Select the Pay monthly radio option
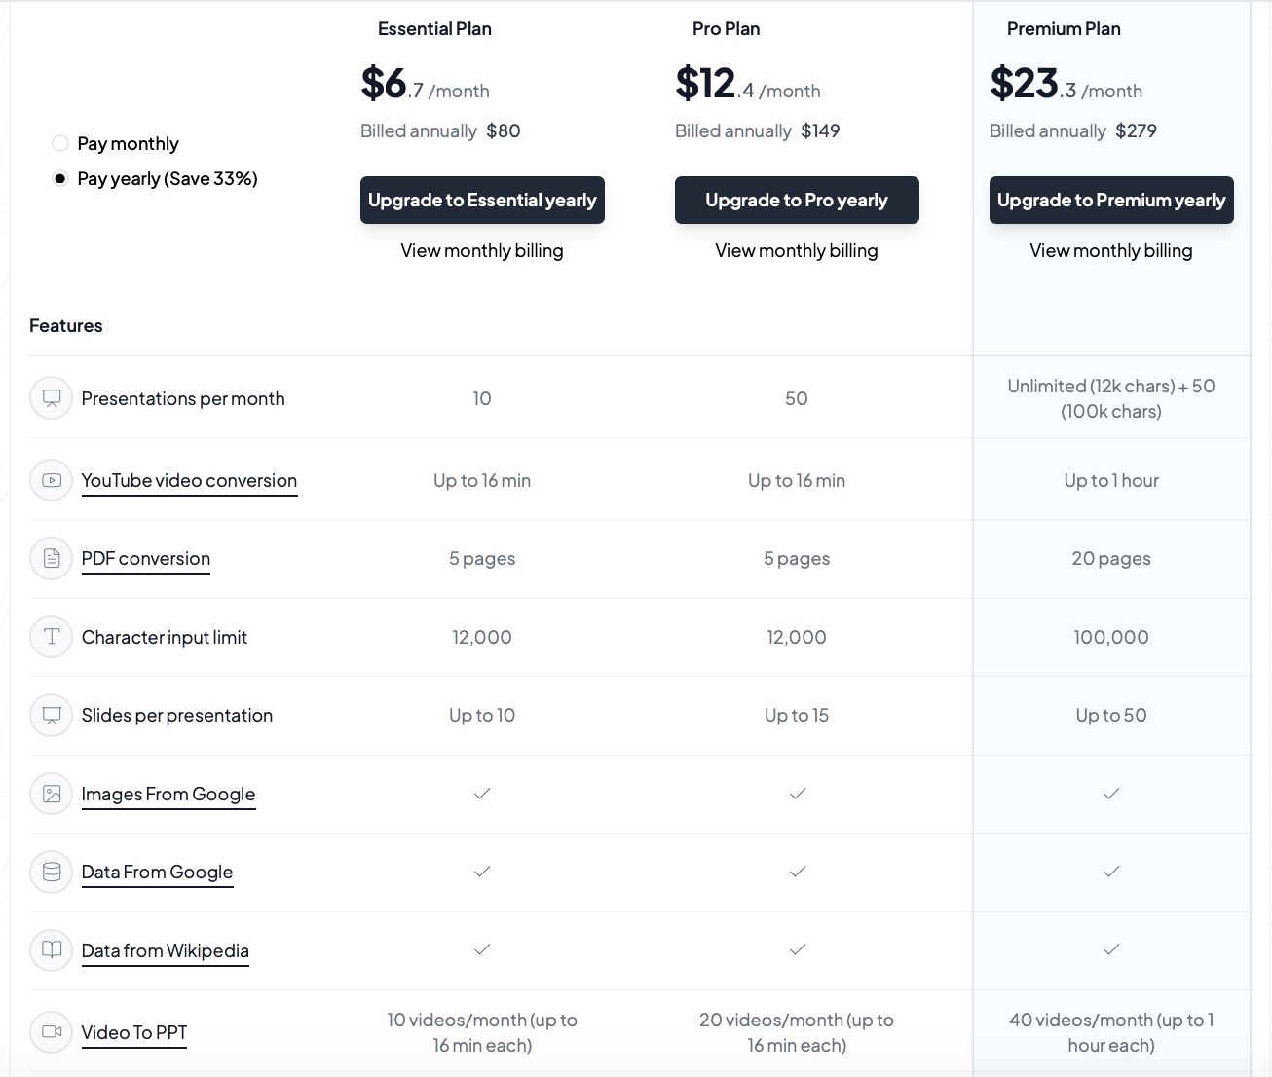The image size is (1272, 1077). tap(60, 143)
